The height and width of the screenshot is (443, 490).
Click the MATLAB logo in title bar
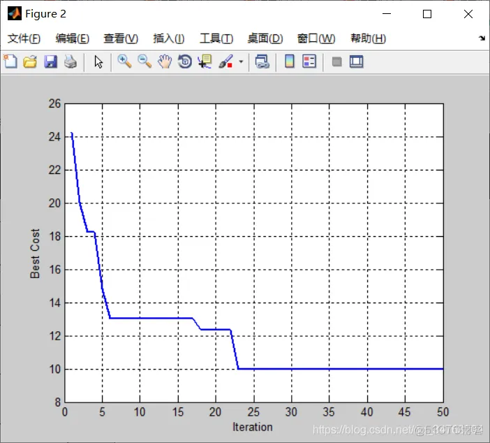[x=15, y=13]
